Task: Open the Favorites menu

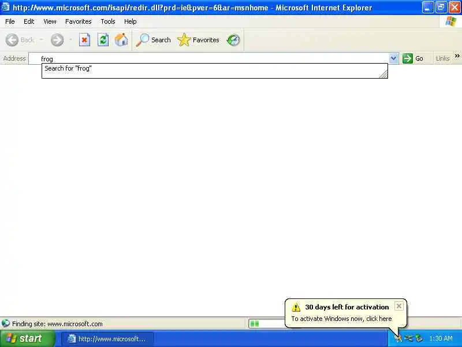Action: [79, 21]
